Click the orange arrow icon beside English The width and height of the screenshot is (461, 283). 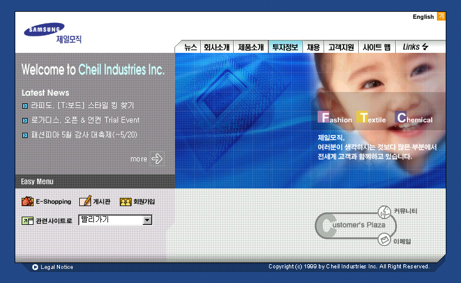(x=441, y=16)
